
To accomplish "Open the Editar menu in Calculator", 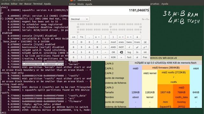I will click(72, 4).
